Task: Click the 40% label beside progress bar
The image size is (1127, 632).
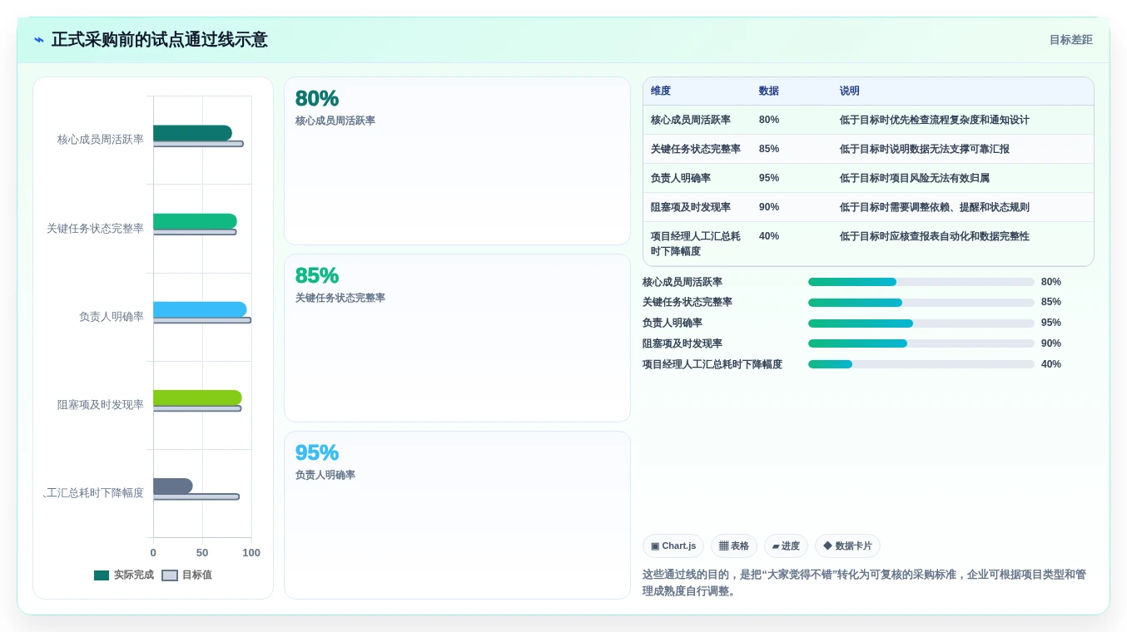Action: [x=1051, y=364]
